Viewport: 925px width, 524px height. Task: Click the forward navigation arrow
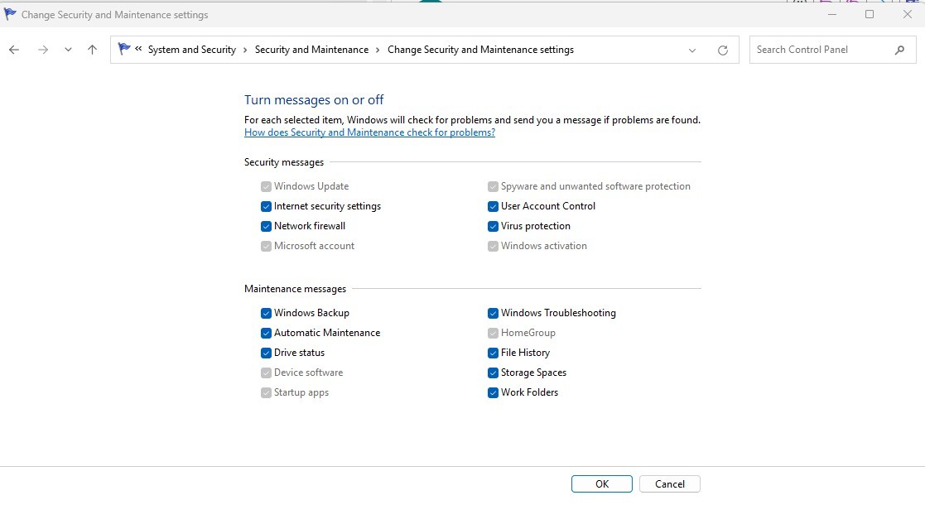43,50
